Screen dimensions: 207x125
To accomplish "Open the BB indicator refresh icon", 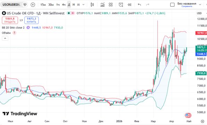I will point(28,28).
